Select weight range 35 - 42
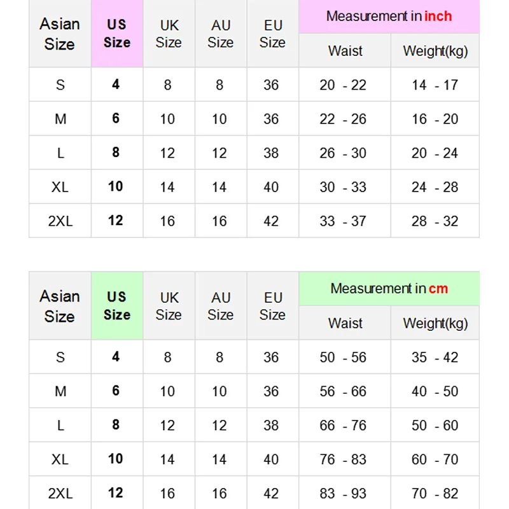The height and width of the screenshot is (509, 509). tap(435, 358)
